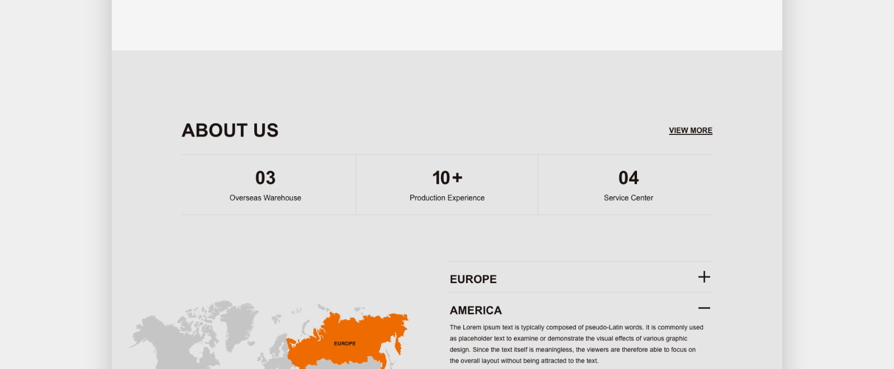Collapse America section using minus icon

pyautogui.click(x=704, y=308)
